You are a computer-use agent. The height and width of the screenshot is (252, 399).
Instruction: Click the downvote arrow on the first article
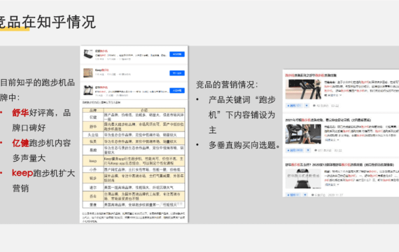tap(307, 106)
